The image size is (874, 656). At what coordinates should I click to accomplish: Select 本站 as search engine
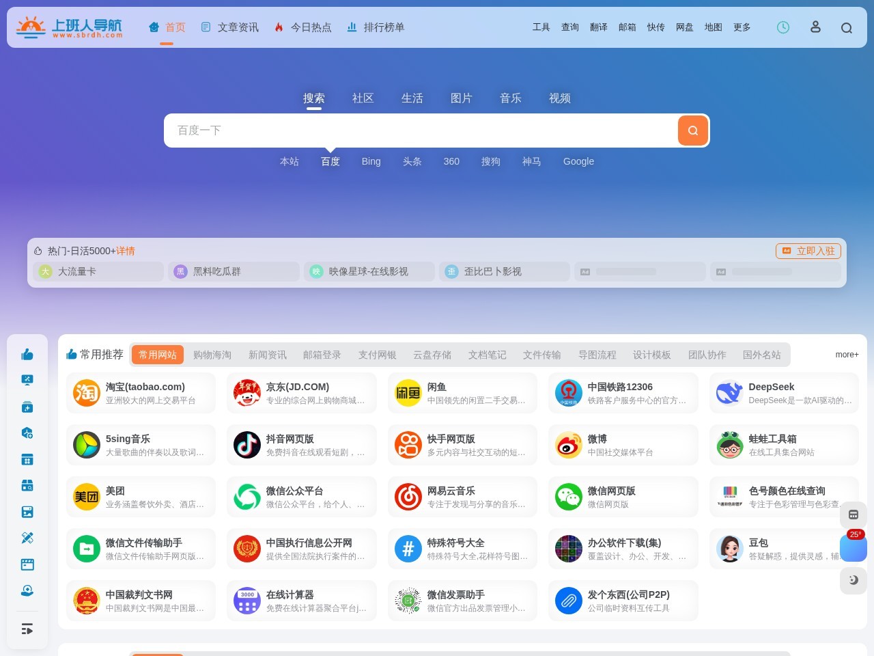click(290, 161)
